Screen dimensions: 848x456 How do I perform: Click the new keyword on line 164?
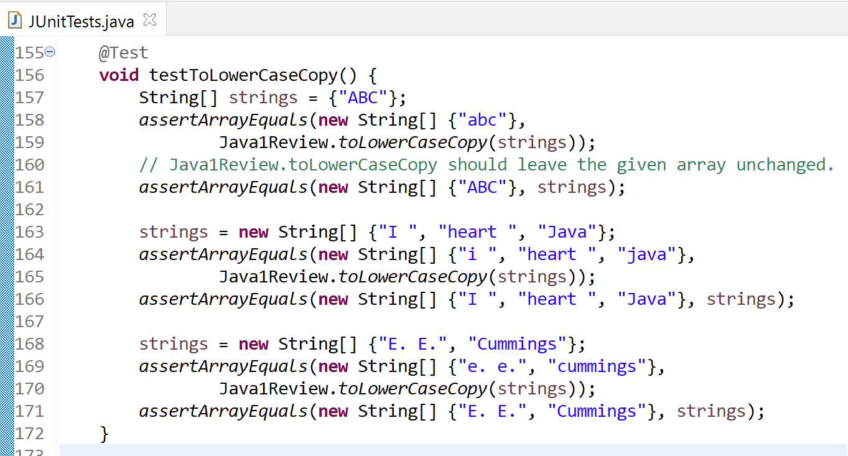(333, 254)
